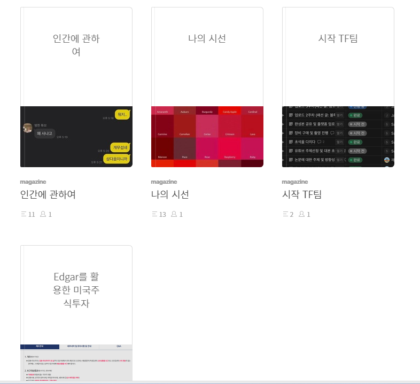
Task: Open the 나의 시선 magazine cover
Action: (x=207, y=87)
